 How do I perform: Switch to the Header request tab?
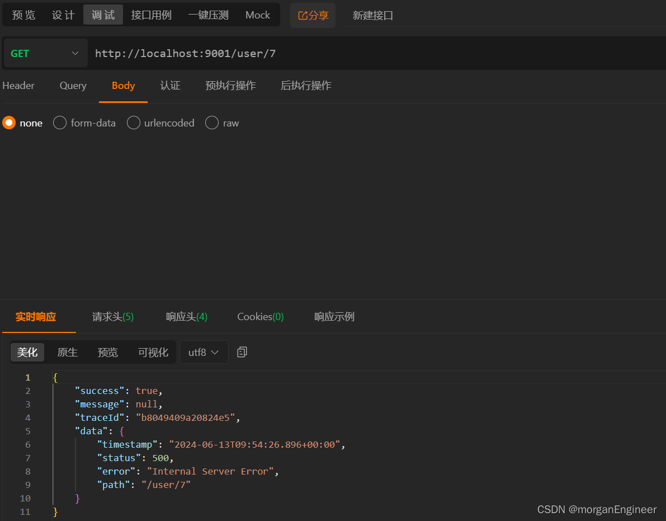coord(18,86)
